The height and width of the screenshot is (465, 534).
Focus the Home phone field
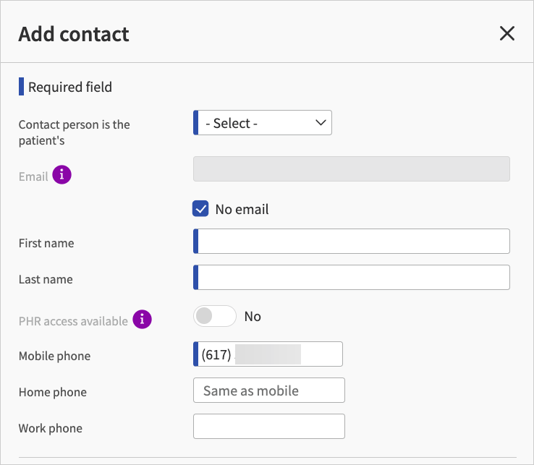(268, 391)
